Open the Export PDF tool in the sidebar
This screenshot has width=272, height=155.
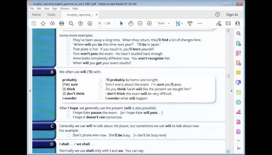[x=238, y=43]
